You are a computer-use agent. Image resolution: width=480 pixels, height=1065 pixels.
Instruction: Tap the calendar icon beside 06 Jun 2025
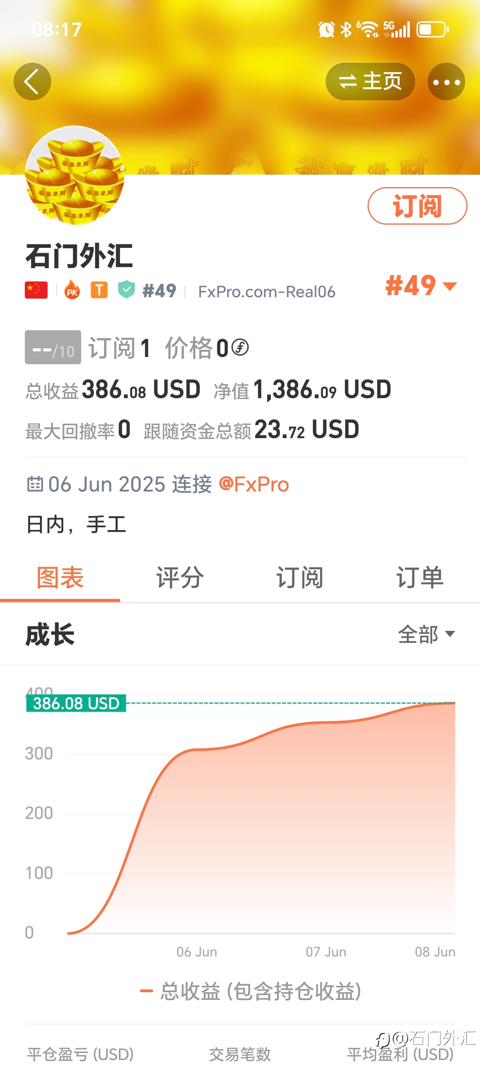pyautogui.click(x=35, y=484)
